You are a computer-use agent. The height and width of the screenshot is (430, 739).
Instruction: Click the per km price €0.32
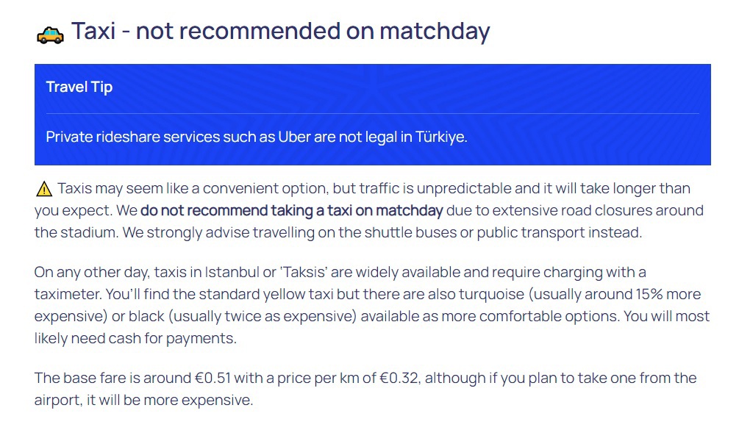(399, 379)
